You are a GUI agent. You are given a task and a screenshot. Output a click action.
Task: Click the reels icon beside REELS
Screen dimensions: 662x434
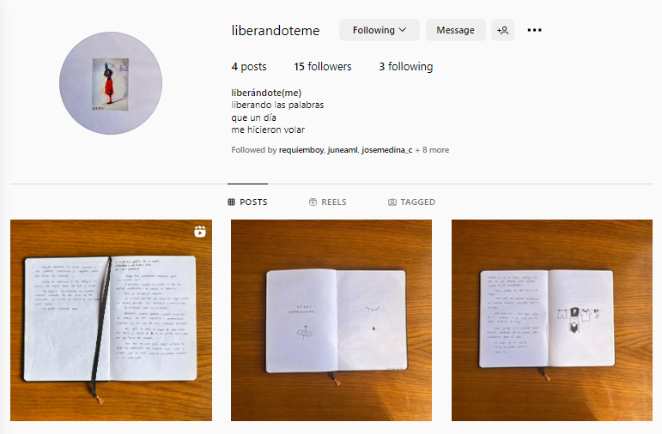313,202
